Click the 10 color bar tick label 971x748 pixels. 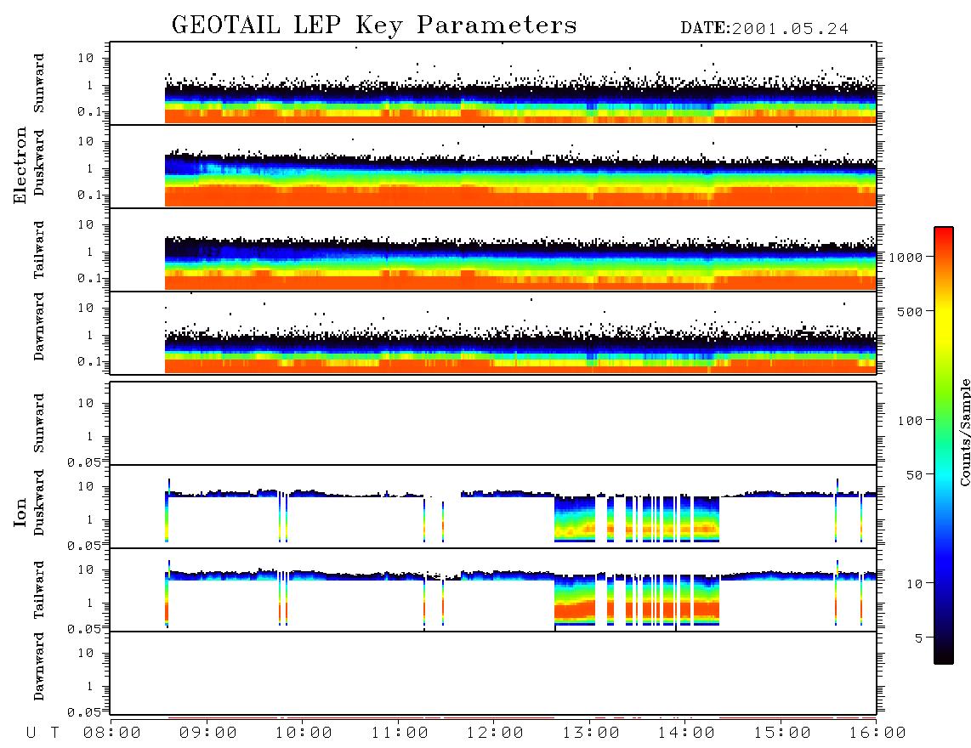tap(914, 584)
